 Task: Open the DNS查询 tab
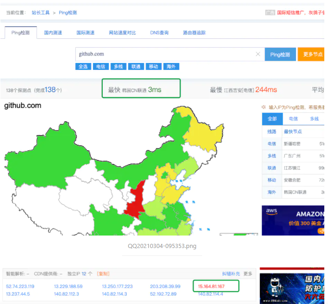point(160,33)
